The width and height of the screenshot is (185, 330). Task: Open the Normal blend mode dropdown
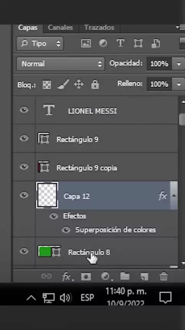tap(61, 64)
